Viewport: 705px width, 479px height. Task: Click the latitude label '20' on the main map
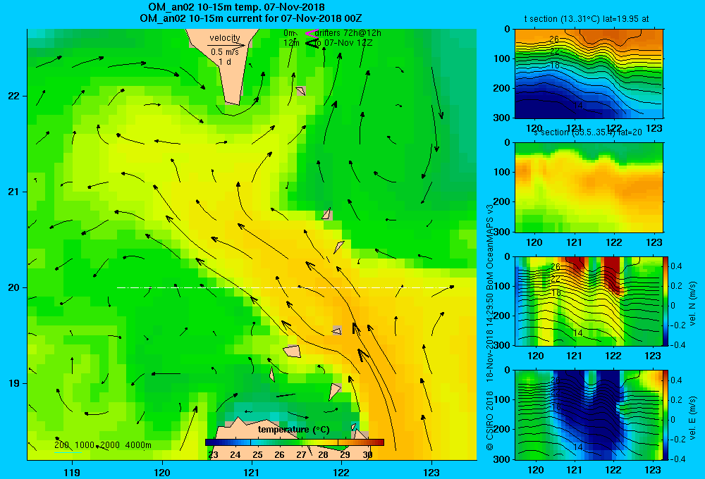coord(14,287)
